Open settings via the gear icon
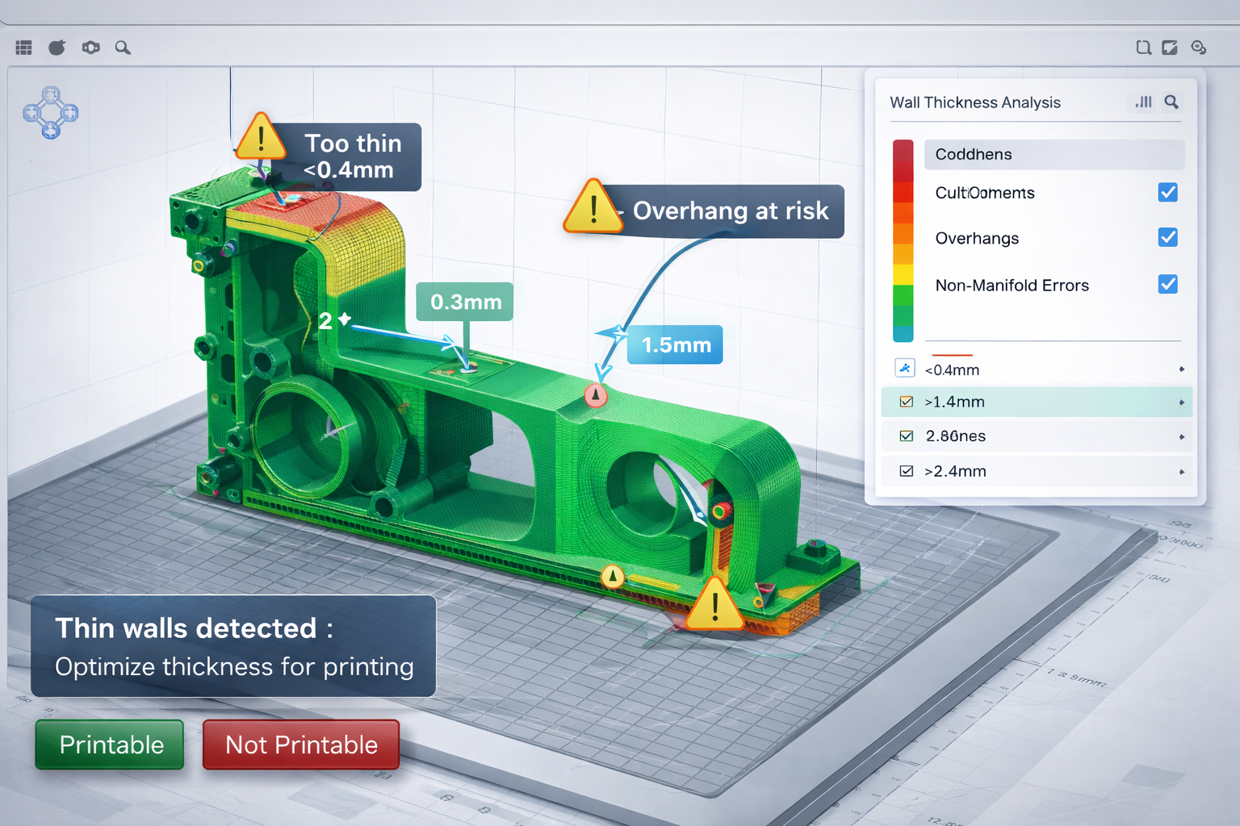 90,47
